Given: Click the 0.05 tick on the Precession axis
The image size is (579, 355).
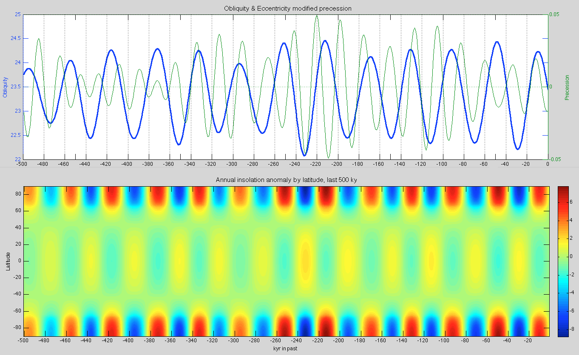Looking at the screenshot, I should tap(555, 14).
